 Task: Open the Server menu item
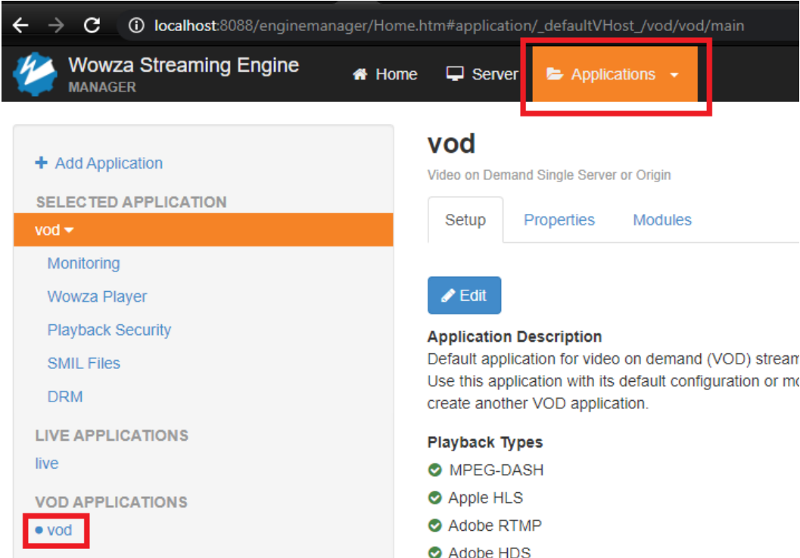tap(482, 74)
